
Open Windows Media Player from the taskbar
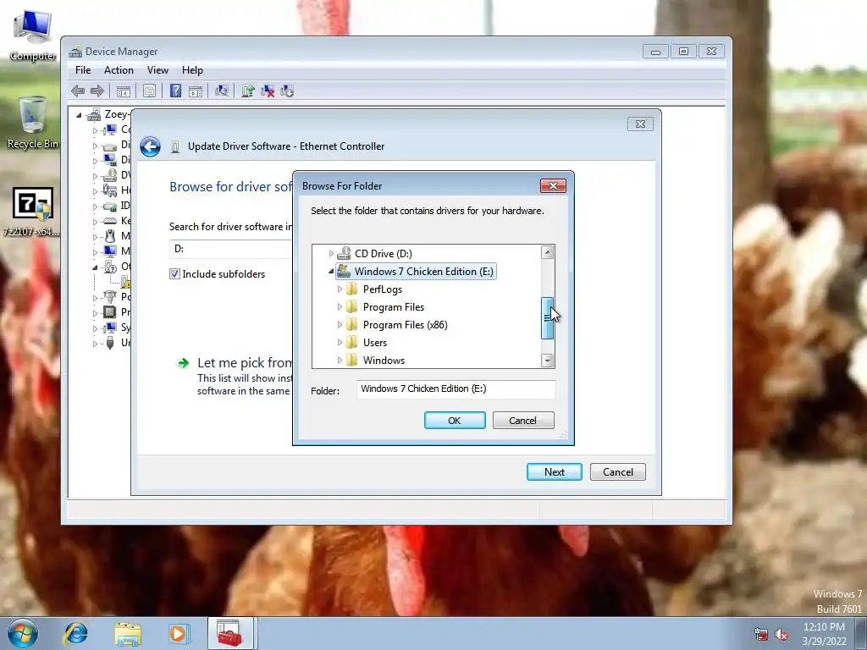(179, 633)
